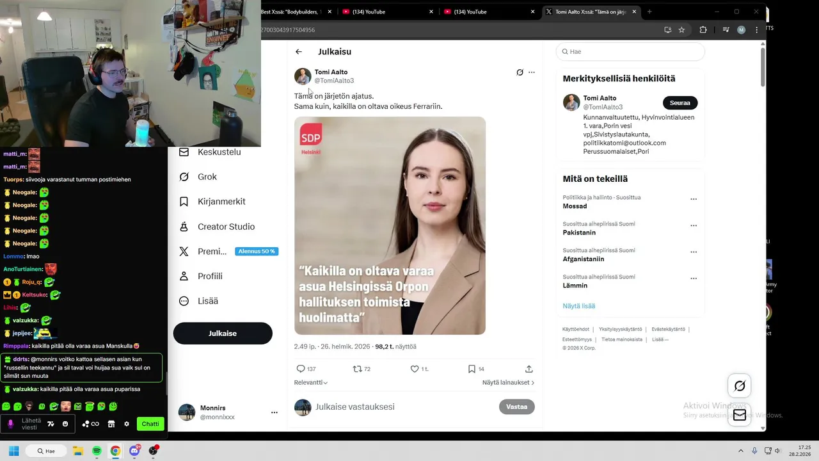Bookmark this page with the star icon
The width and height of the screenshot is (819, 461).
coord(682,30)
